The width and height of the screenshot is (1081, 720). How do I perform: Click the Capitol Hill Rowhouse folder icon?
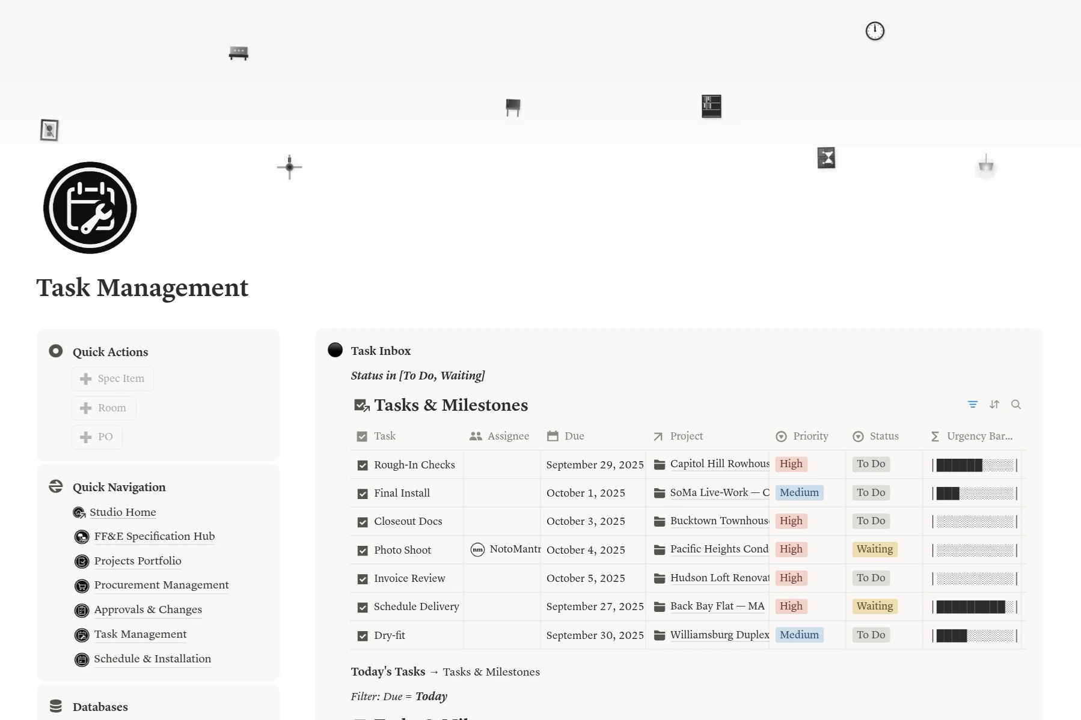(x=660, y=464)
